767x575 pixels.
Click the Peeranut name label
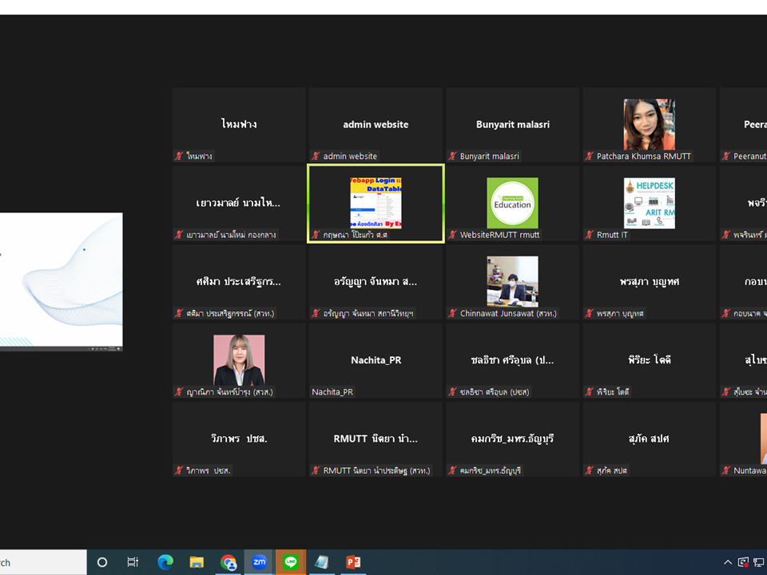pos(750,156)
